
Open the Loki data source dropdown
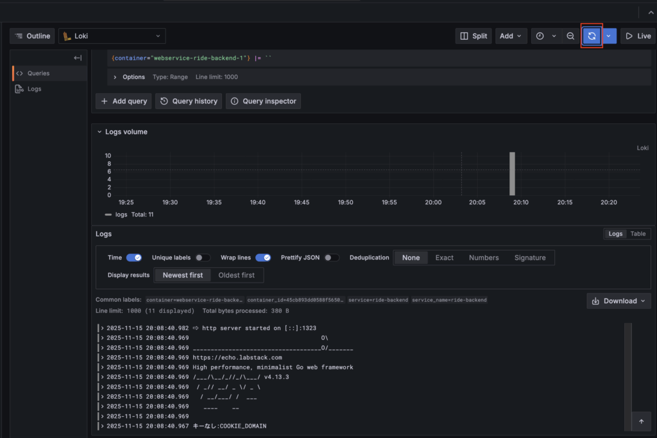pos(112,36)
